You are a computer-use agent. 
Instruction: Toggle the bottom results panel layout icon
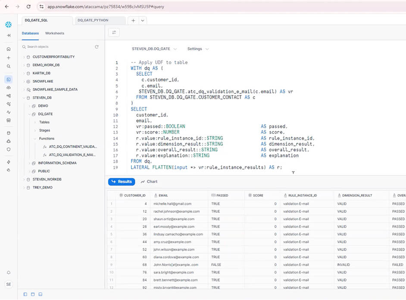click(x=40, y=294)
